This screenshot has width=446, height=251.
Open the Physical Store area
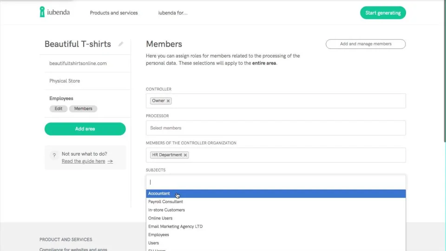65,81
